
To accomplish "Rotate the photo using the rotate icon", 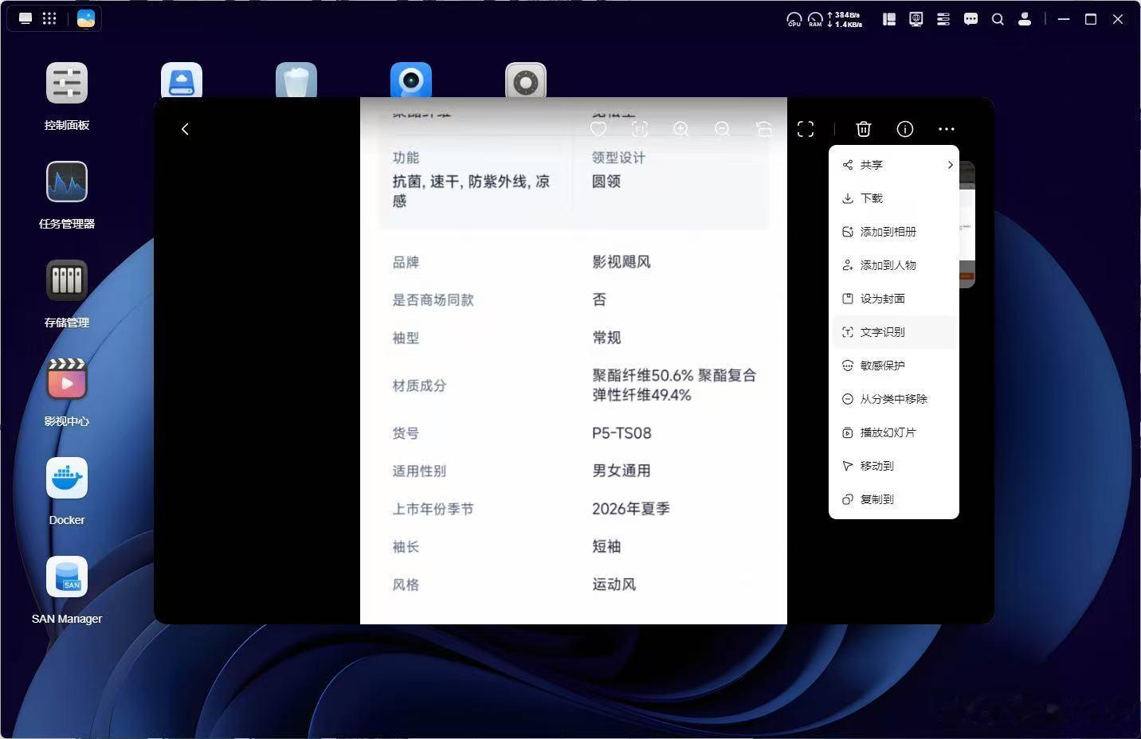I will point(764,129).
